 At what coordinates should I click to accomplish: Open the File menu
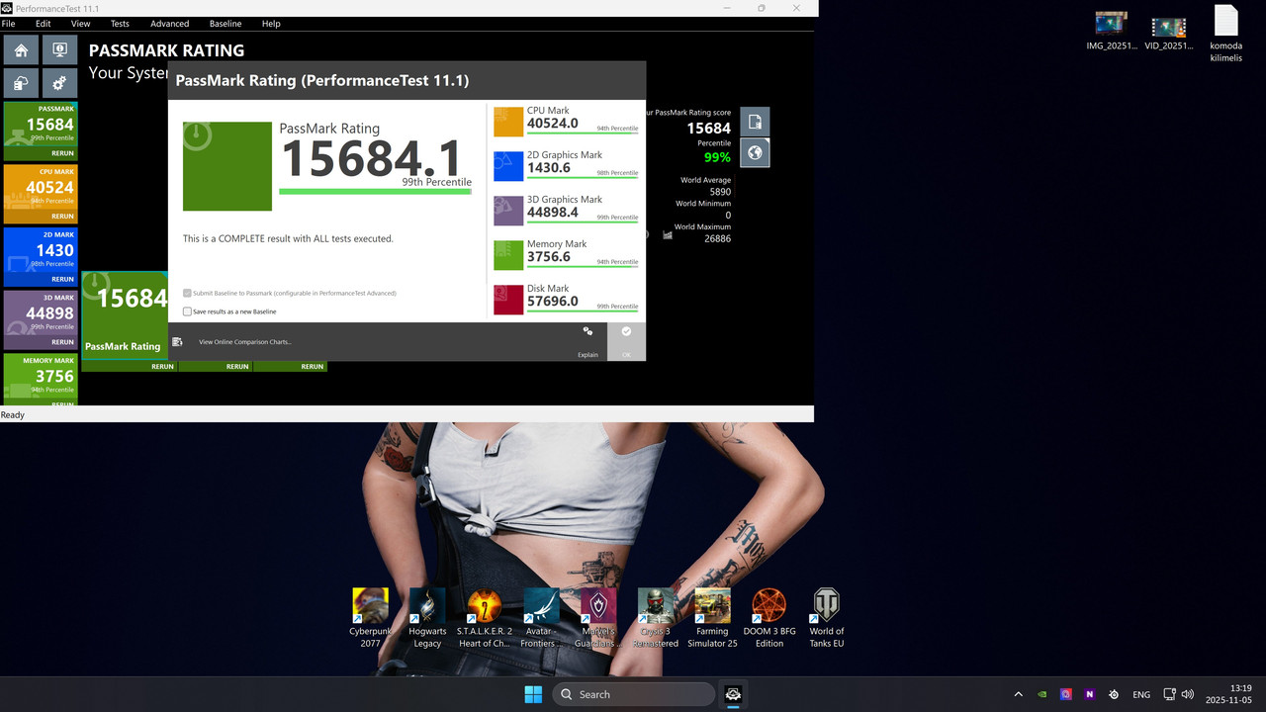pyautogui.click(x=8, y=24)
